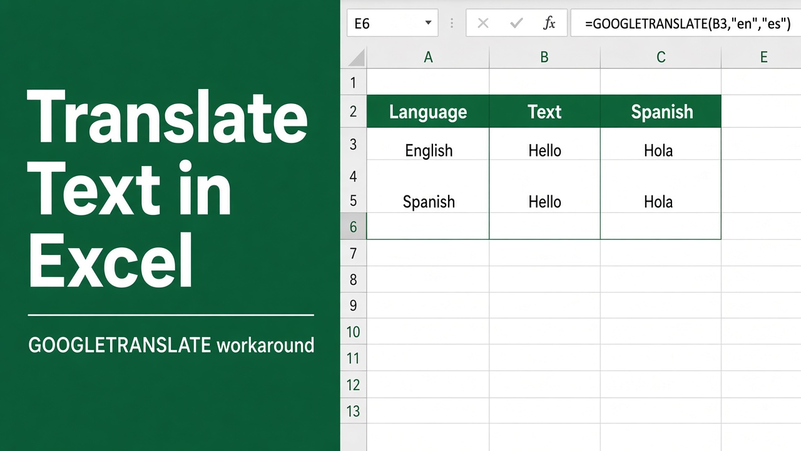Select row 2 header
Viewport: 801px width, 451px height.
[354, 111]
